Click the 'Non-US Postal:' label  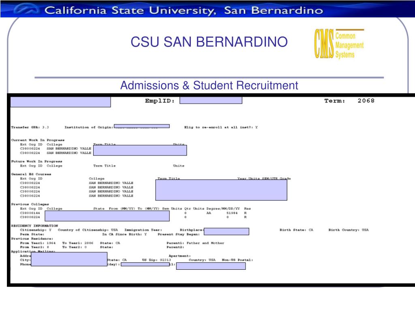click(x=237, y=260)
